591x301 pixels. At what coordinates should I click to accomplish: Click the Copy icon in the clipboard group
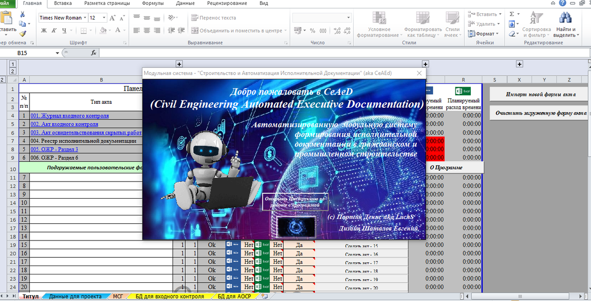(22, 25)
